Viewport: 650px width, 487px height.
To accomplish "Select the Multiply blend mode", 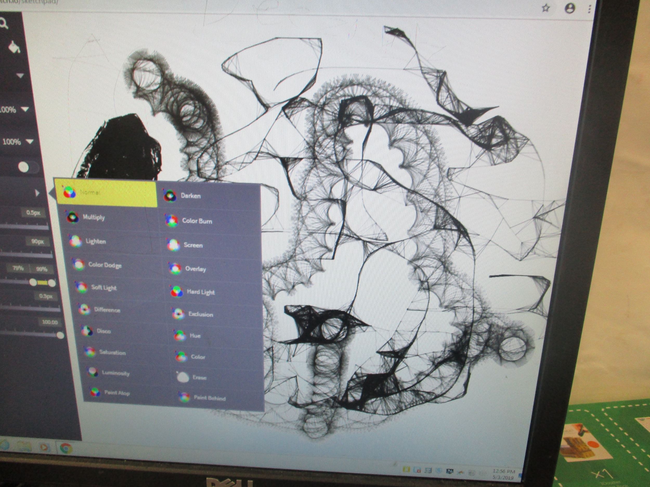I will coord(93,217).
